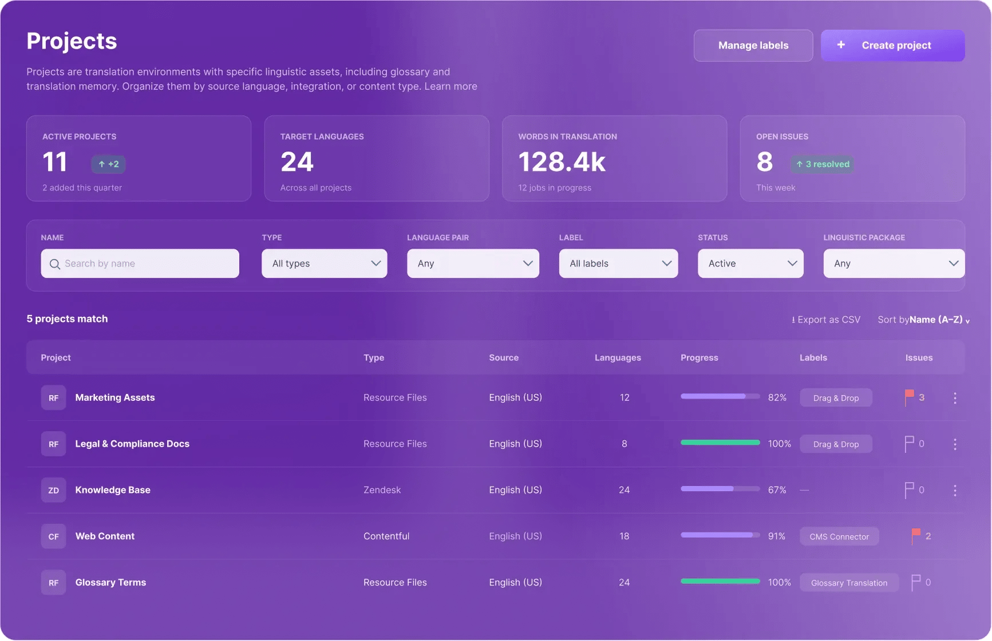Screen dimensions: 992x641
Task: Click the issue flag on Knowledge Base row
Action: point(909,490)
